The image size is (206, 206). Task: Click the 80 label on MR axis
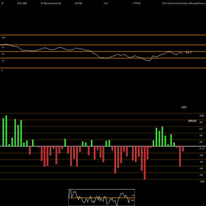coord(201,122)
